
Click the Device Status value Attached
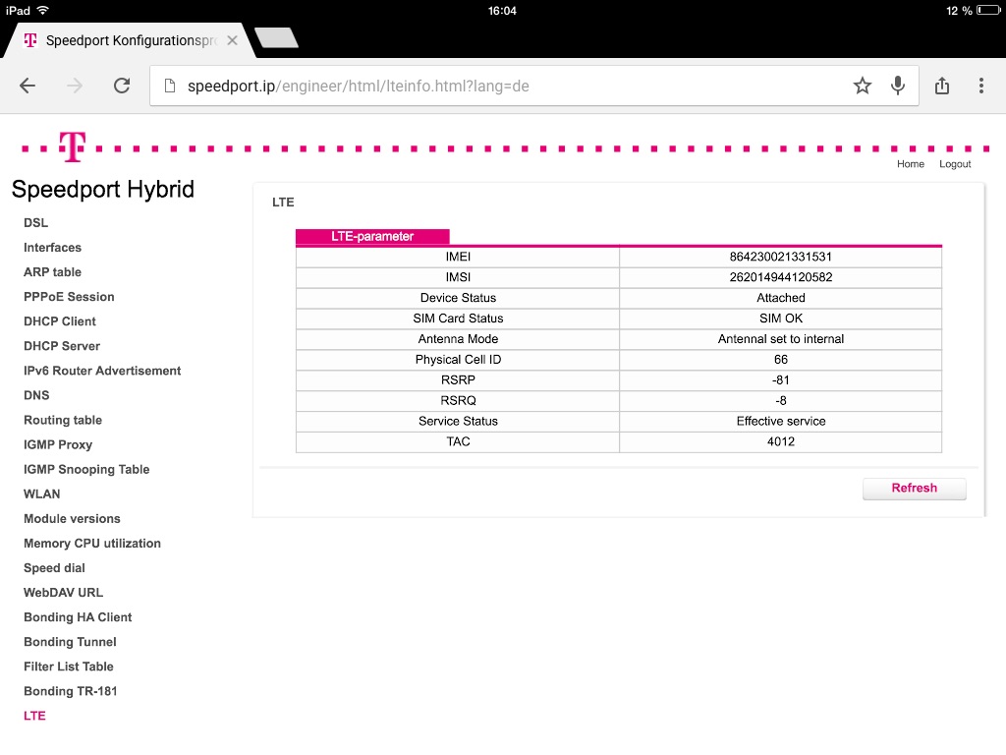[x=781, y=298]
